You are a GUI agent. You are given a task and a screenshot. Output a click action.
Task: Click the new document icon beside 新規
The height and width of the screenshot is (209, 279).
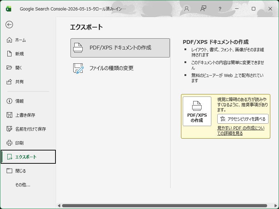point(9,54)
